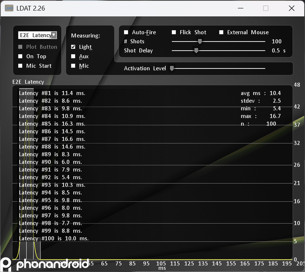The image size is (305, 272).
Task: Click the Activation Level slider handle
Action: 172,68
